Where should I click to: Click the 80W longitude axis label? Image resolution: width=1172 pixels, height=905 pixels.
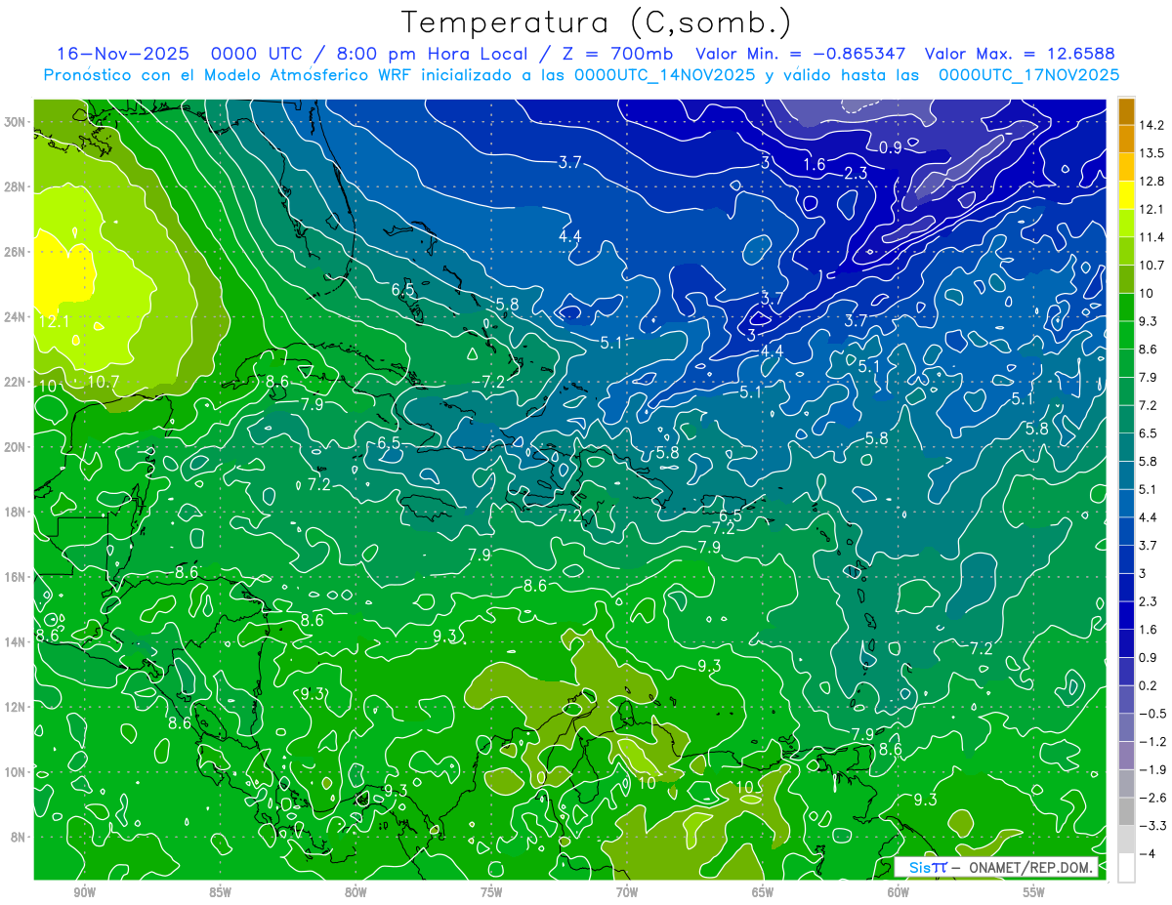pos(356,892)
